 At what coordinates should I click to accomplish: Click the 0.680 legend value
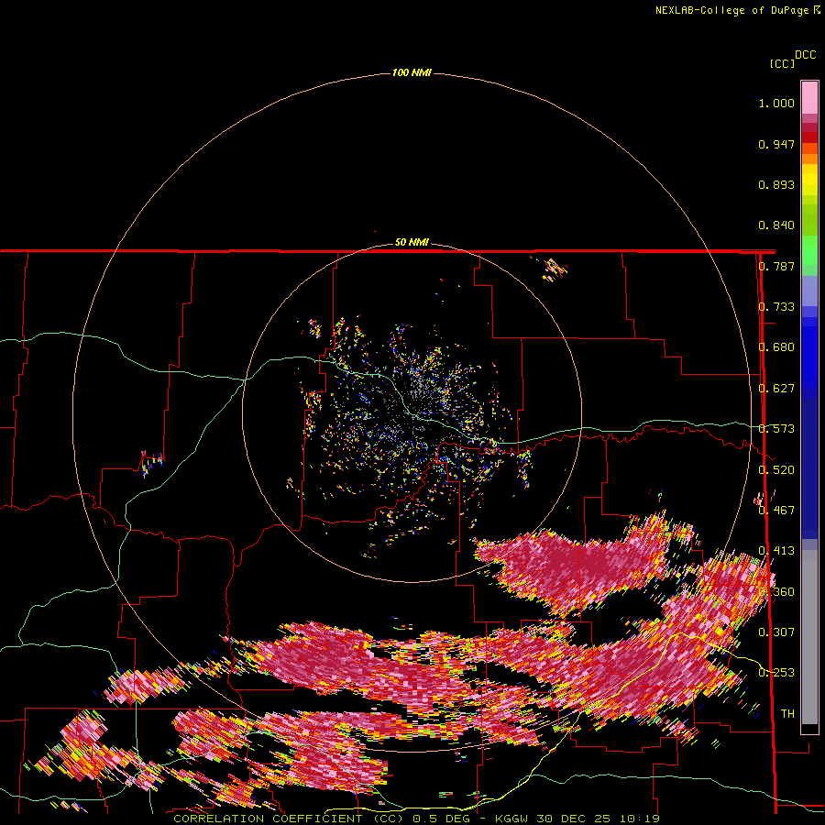click(x=776, y=347)
